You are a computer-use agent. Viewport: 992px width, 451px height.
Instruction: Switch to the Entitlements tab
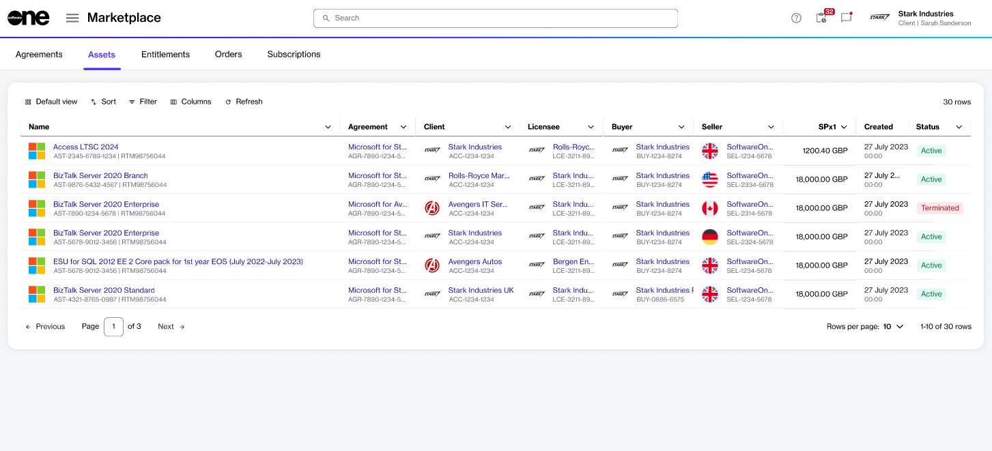(165, 55)
